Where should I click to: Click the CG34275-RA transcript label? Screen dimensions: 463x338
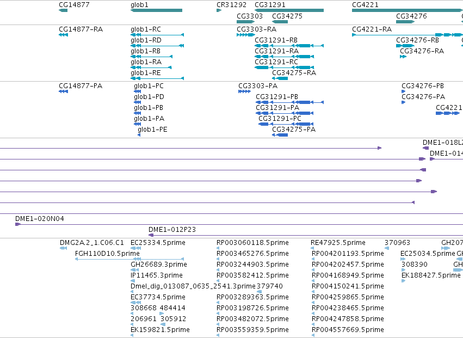tap(294, 73)
